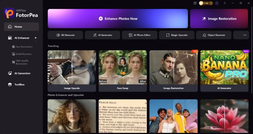Open the AI Photo Editor tool

(x=140, y=35)
